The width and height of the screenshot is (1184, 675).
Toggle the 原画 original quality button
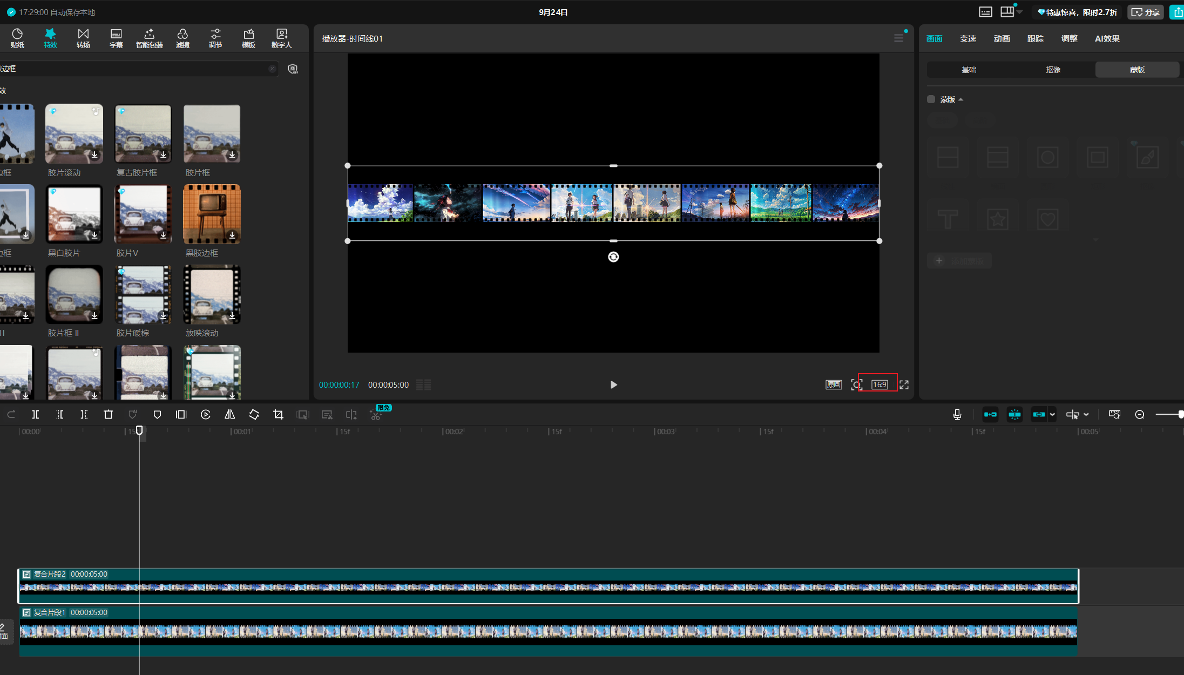834,385
